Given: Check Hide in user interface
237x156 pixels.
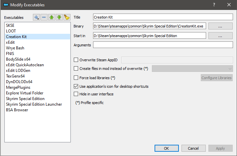Looking at the screenshot, I should click(76, 94).
